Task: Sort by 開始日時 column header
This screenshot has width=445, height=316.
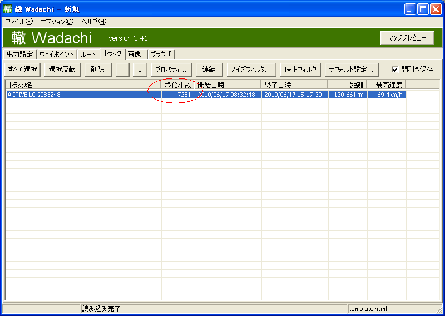Action: 228,85
